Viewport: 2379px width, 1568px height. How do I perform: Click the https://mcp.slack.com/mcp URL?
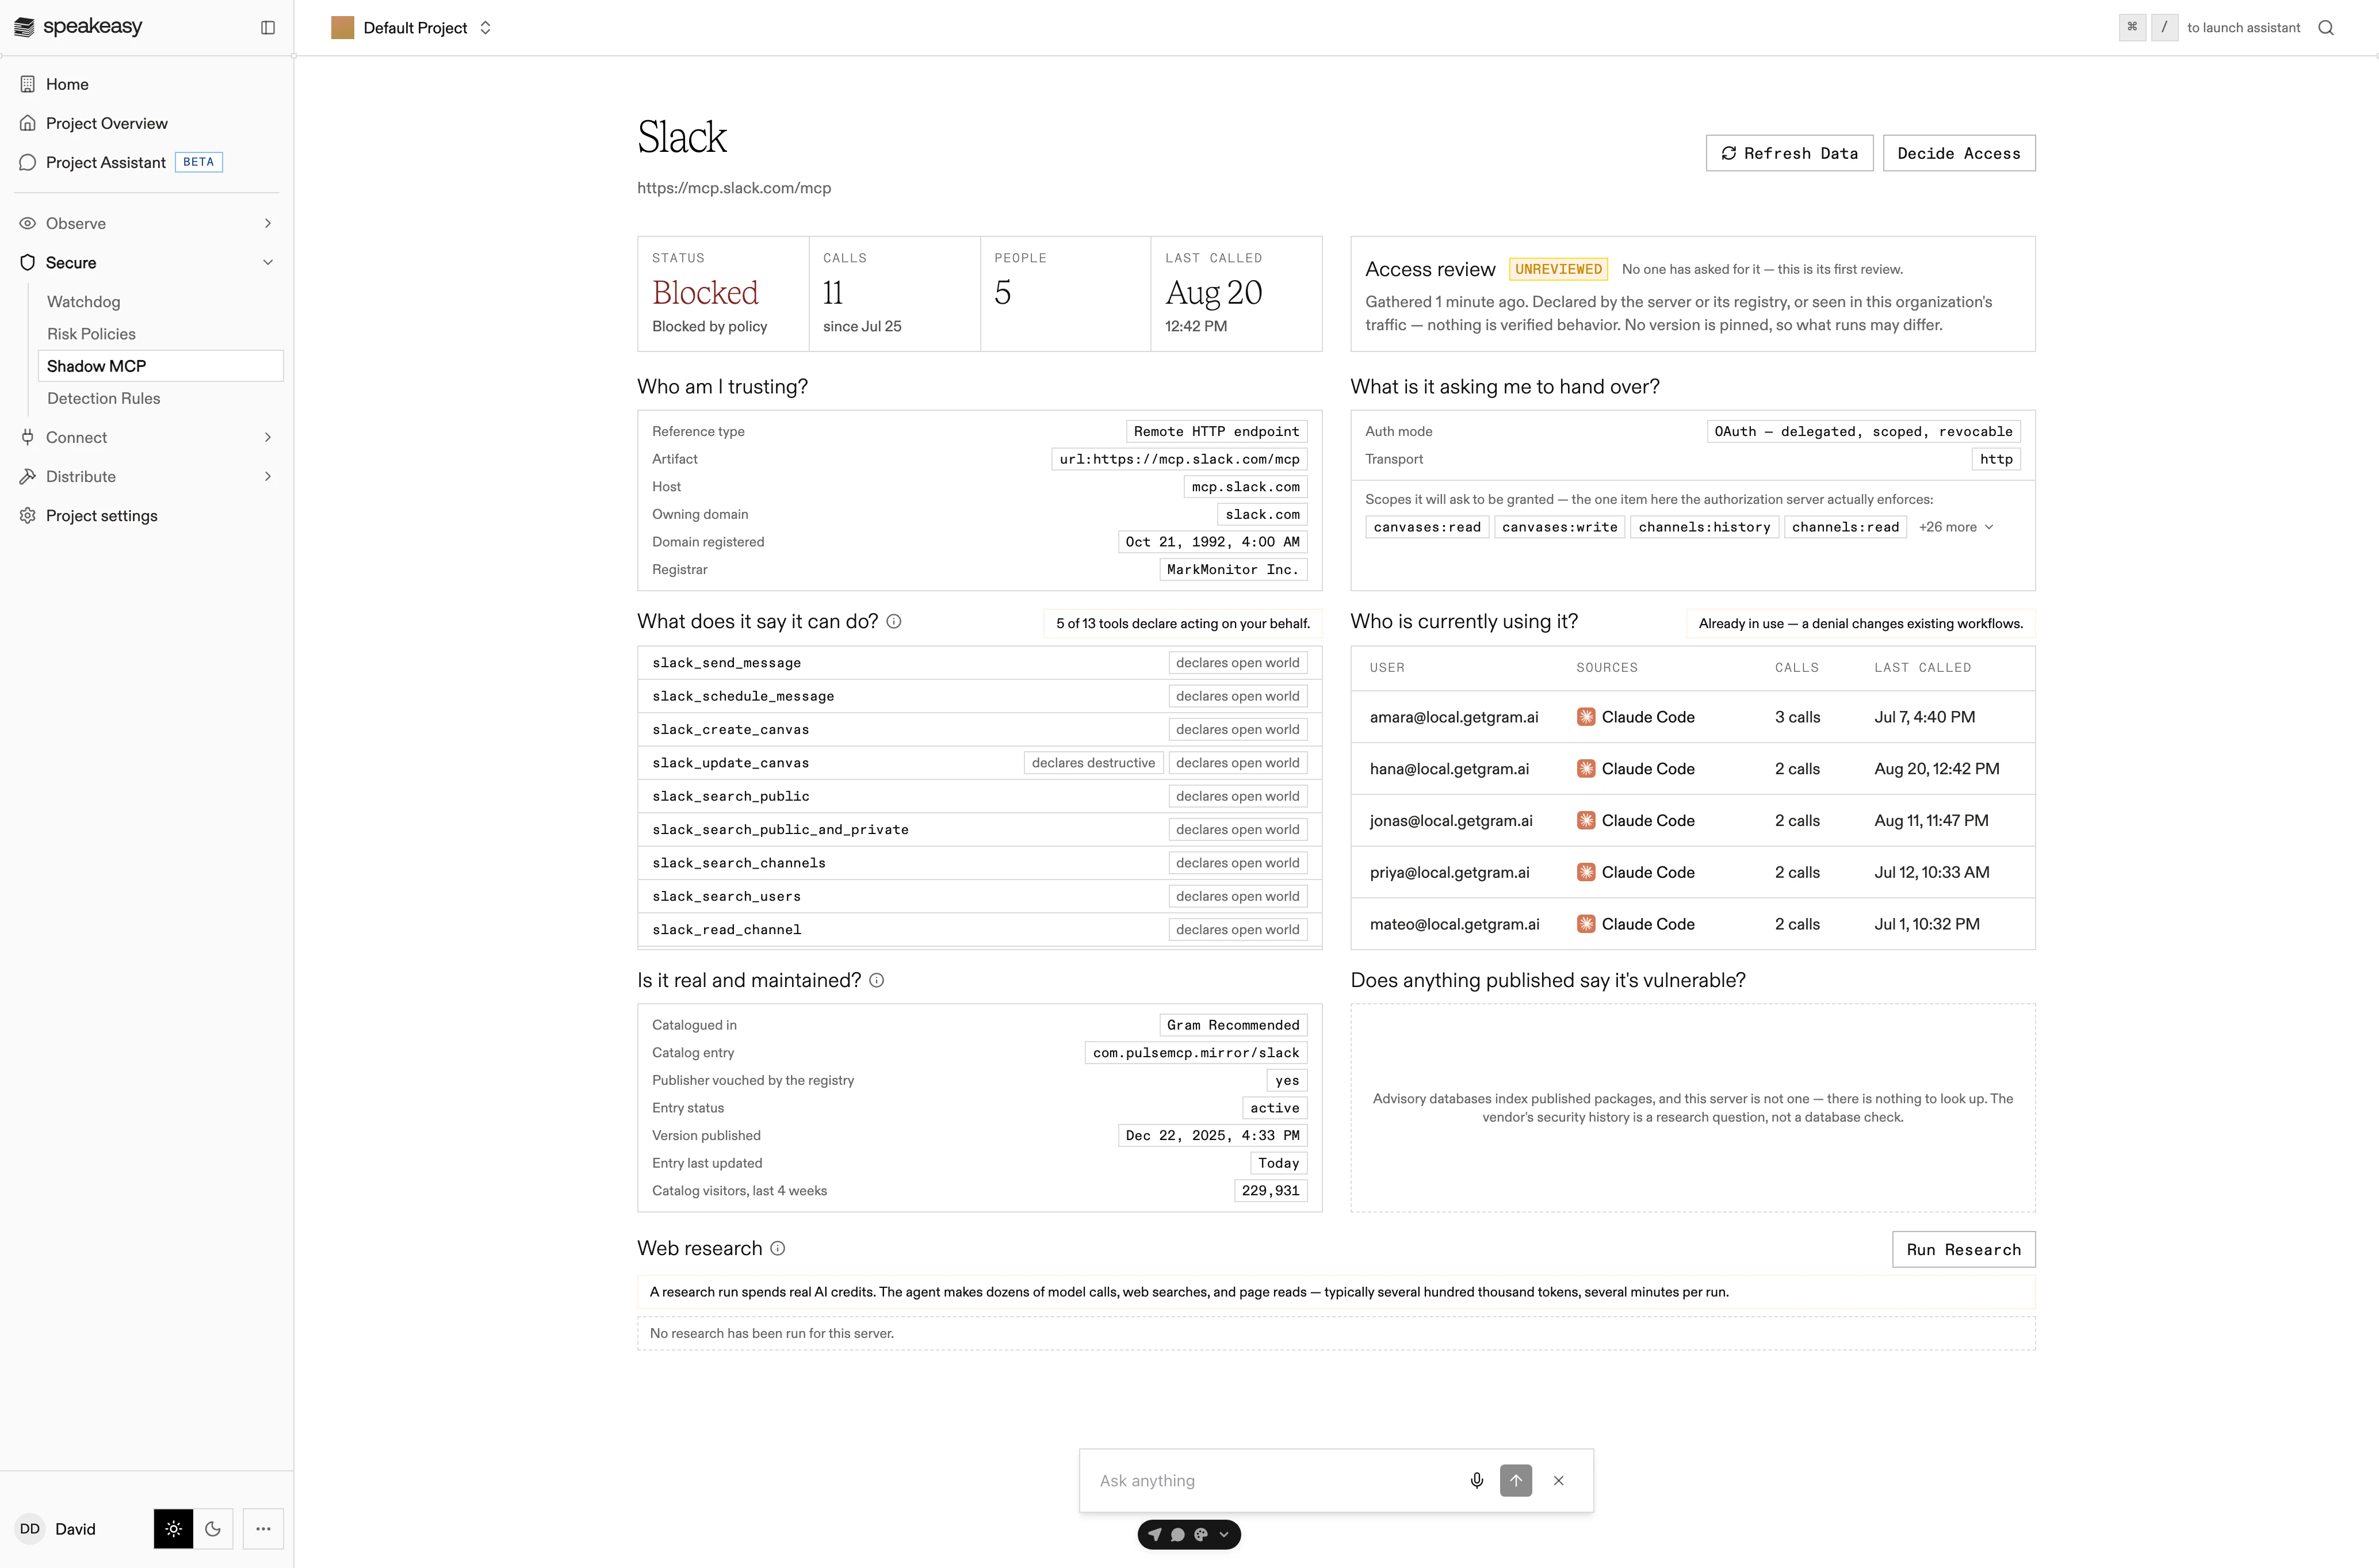pyautogui.click(x=734, y=188)
